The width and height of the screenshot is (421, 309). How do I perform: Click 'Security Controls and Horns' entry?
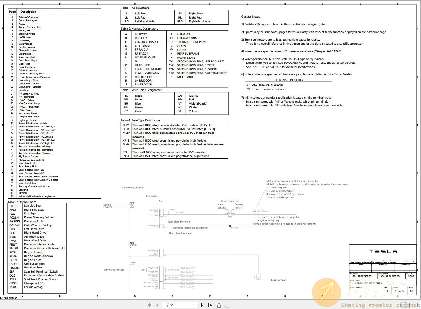[34, 187]
